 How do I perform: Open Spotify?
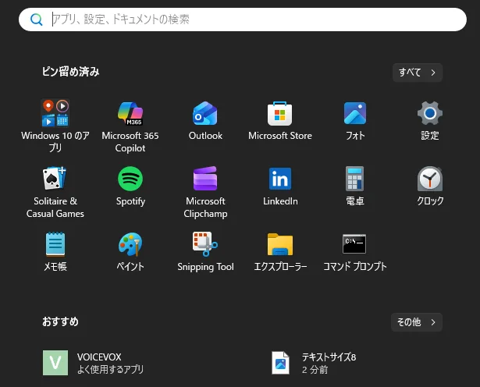click(x=130, y=179)
